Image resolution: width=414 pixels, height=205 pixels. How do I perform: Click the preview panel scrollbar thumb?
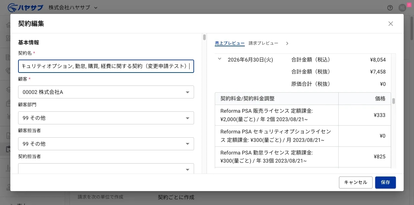pos(394,101)
